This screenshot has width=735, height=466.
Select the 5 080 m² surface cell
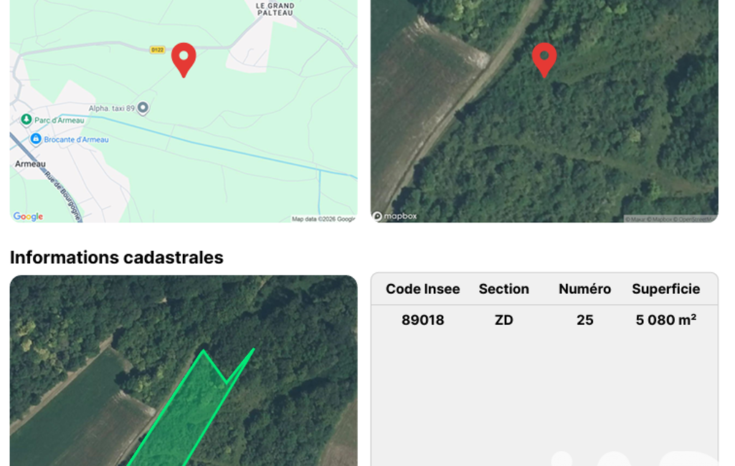pyautogui.click(x=665, y=320)
